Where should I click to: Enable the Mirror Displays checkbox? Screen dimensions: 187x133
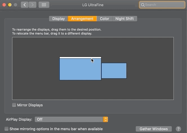[x=14, y=105]
